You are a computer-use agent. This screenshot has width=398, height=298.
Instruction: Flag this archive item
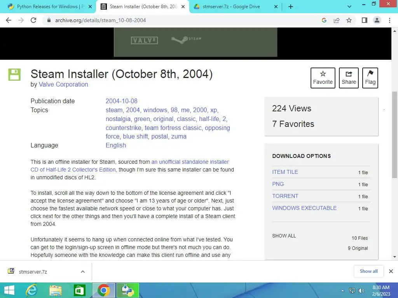(370, 78)
